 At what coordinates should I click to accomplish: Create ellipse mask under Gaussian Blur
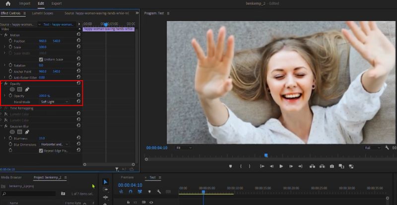12,132
